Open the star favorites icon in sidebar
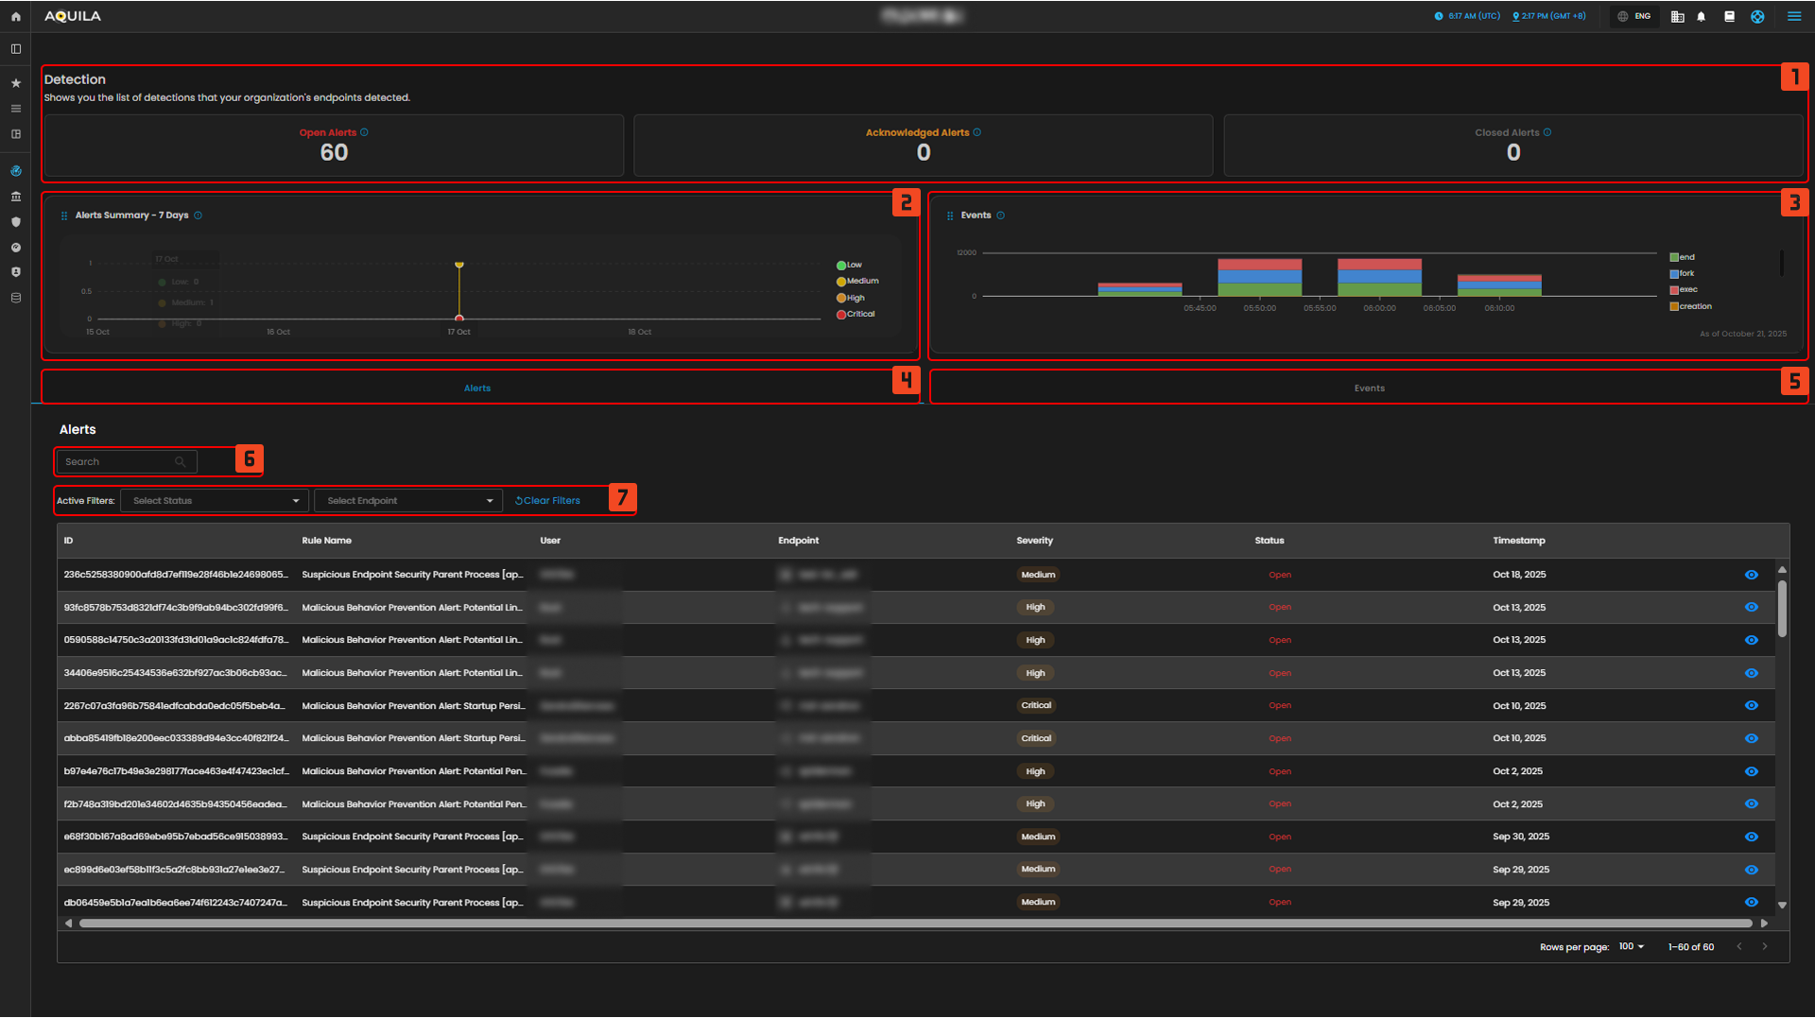The image size is (1815, 1018). (x=15, y=83)
